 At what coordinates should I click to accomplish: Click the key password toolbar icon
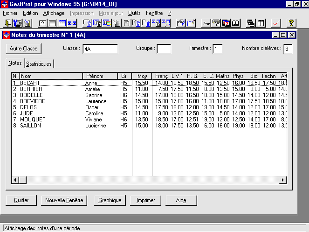(206, 23)
